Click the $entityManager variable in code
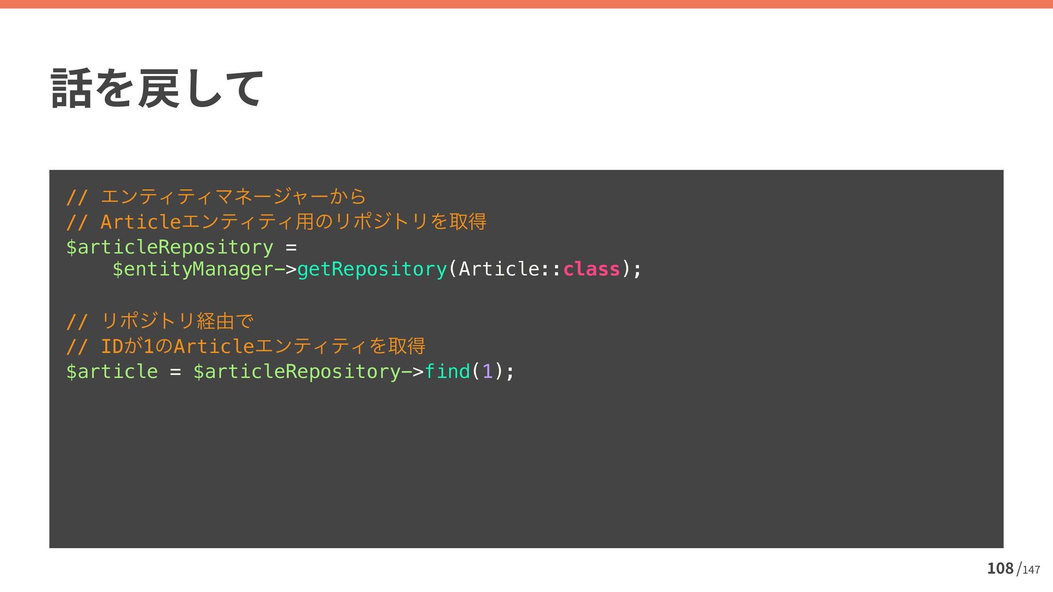 click(193, 269)
